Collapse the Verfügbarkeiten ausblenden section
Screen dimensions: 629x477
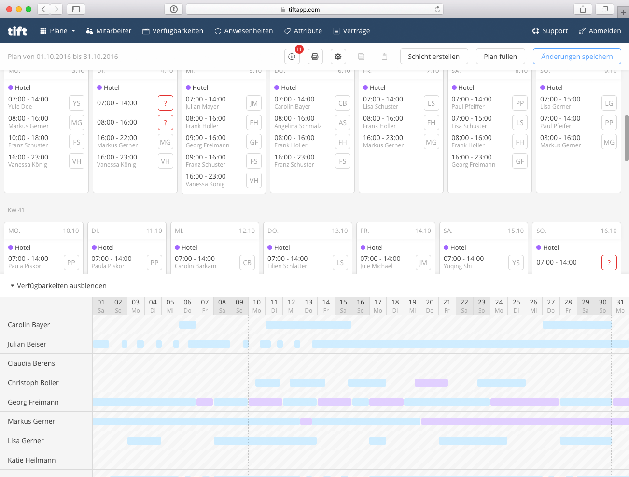click(58, 286)
